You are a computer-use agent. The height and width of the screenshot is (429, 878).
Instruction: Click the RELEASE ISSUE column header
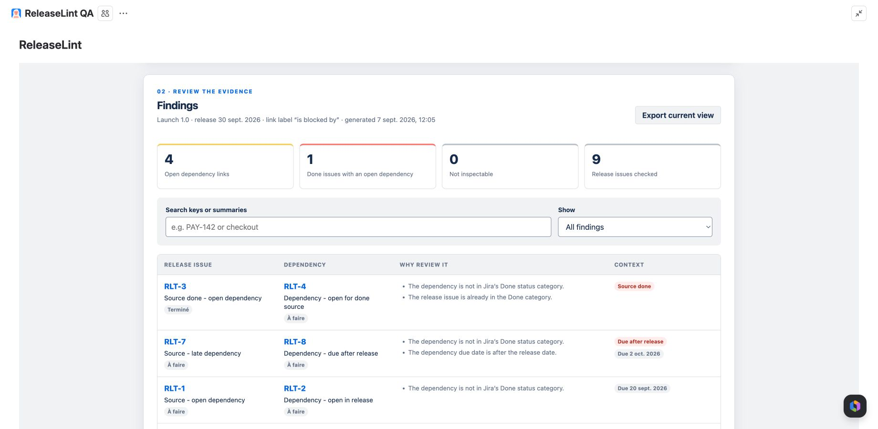(x=188, y=265)
